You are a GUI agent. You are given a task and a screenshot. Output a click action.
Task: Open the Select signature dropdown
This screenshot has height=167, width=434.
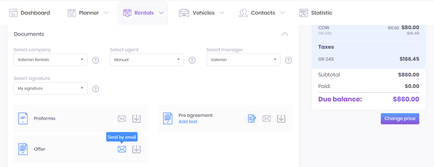coord(50,89)
